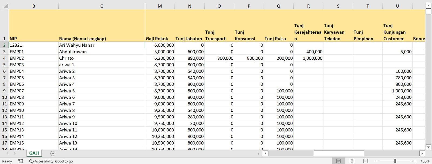
Task: Click the zoom slider handle
Action: point(395,161)
